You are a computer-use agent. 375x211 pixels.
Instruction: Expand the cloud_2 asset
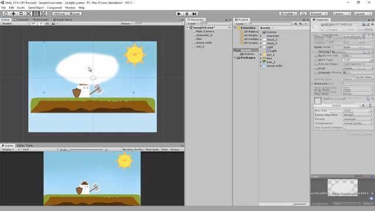coord(261,39)
